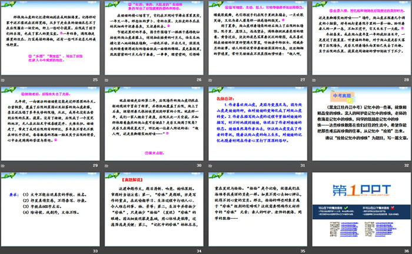Click the animation star icon under slide 25
Viewport: 412px width, 254px height.
(3, 80)
